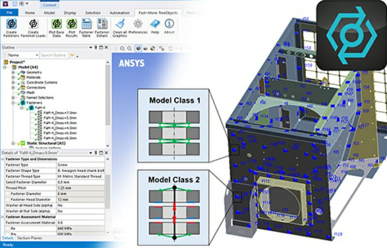This screenshot has height=248, width=387.
Task: Open the File menu tab
Action: [9, 13]
